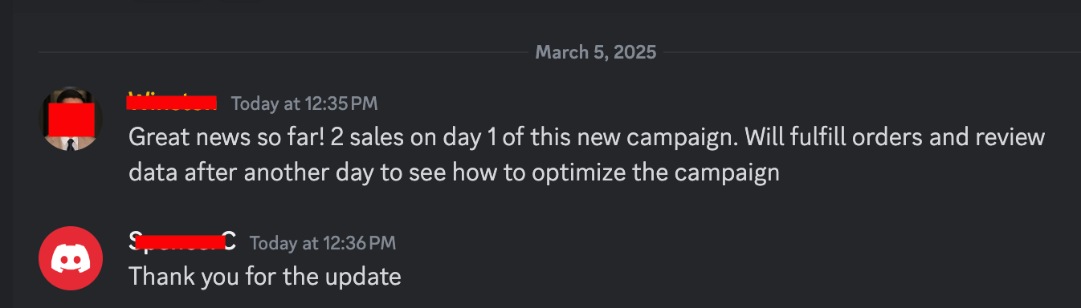Open the photo avatar of first sender
This screenshot has width=1081, height=308.
pyautogui.click(x=71, y=119)
